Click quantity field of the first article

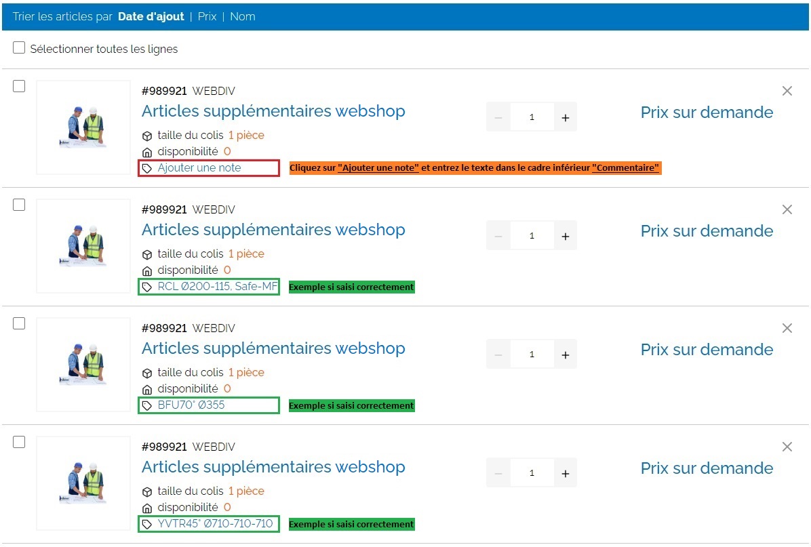coord(532,117)
